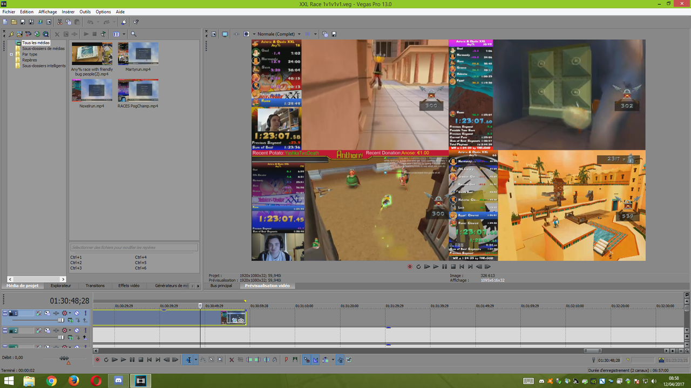Remove selected media with X icon
691x388 pixels.
[x=57, y=34]
